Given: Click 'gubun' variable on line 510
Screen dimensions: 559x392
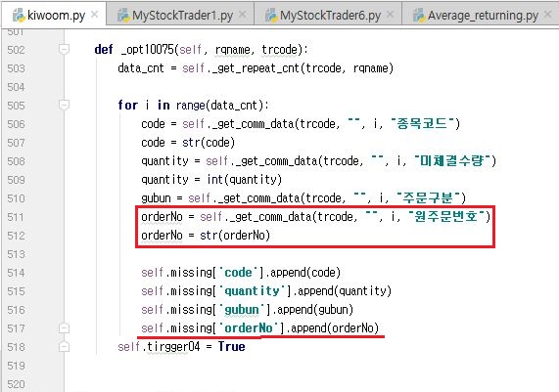Looking at the screenshot, I should coord(157,198).
